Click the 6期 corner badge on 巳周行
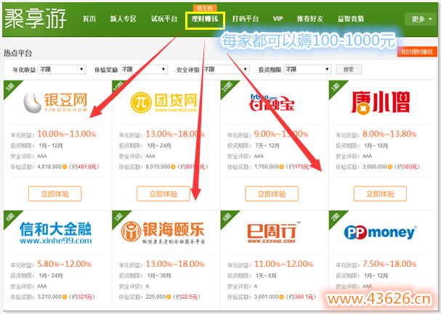 (227, 218)
